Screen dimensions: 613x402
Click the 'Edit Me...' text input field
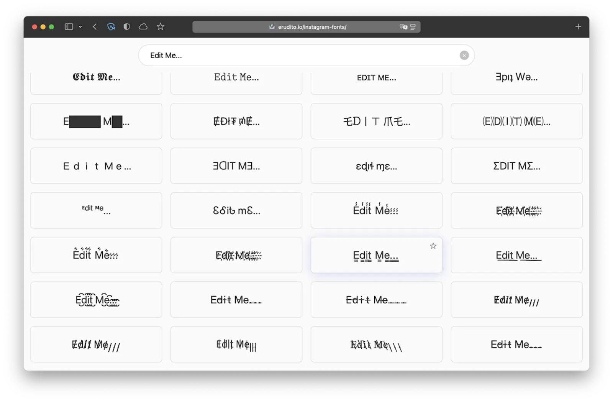(x=306, y=56)
